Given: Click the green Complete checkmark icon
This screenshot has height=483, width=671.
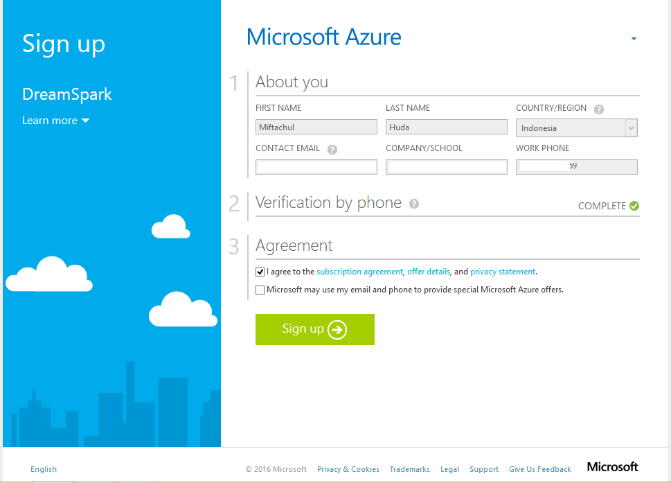Looking at the screenshot, I should [634, 206].
